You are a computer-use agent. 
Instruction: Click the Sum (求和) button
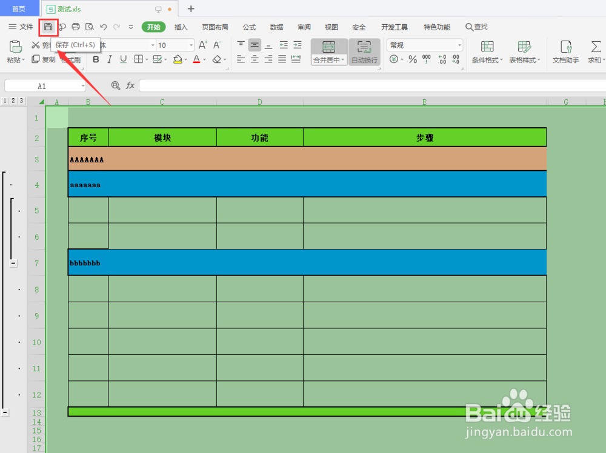coord(596,52)
